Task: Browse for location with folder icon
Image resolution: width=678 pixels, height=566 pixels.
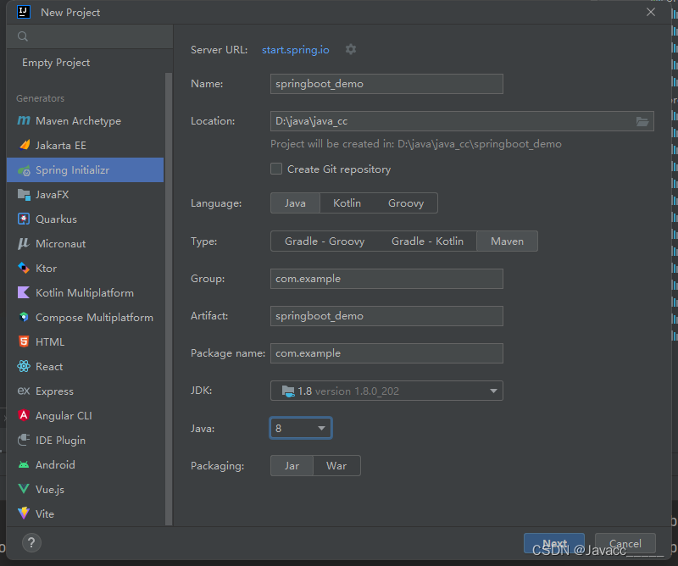Action: coord(642,121)
